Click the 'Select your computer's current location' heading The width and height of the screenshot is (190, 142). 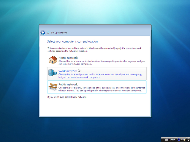tap(72, 41)
